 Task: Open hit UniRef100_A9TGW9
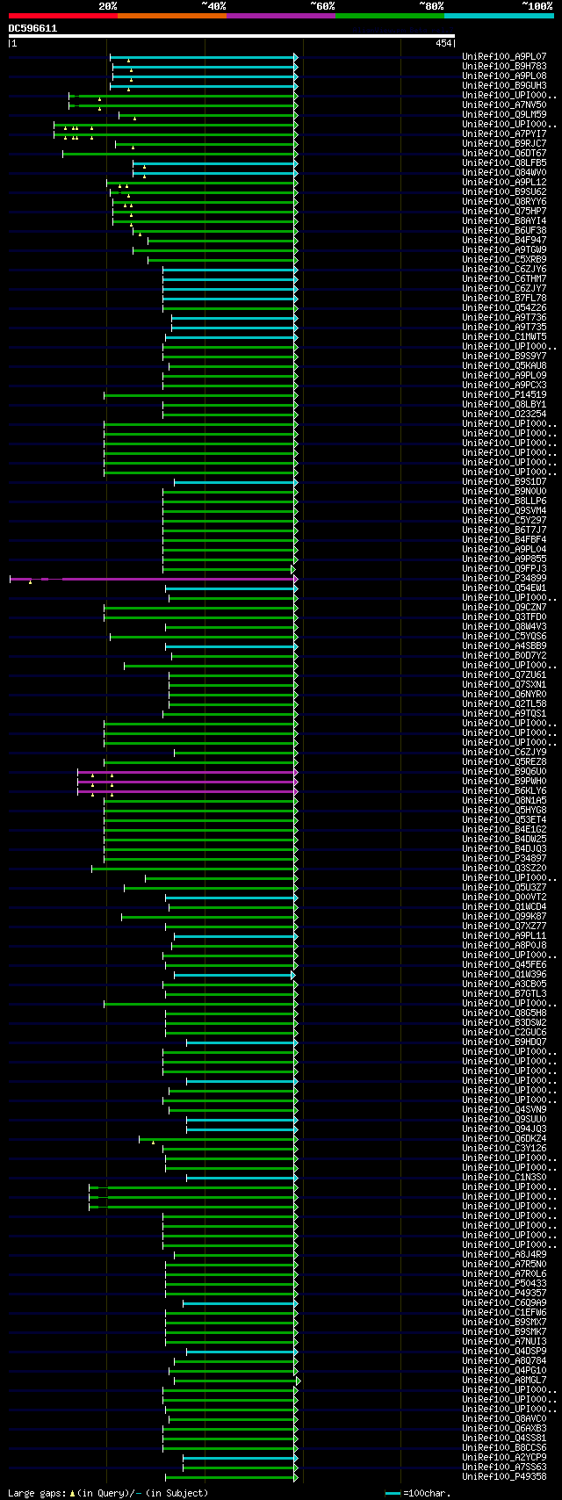point(504,250)
